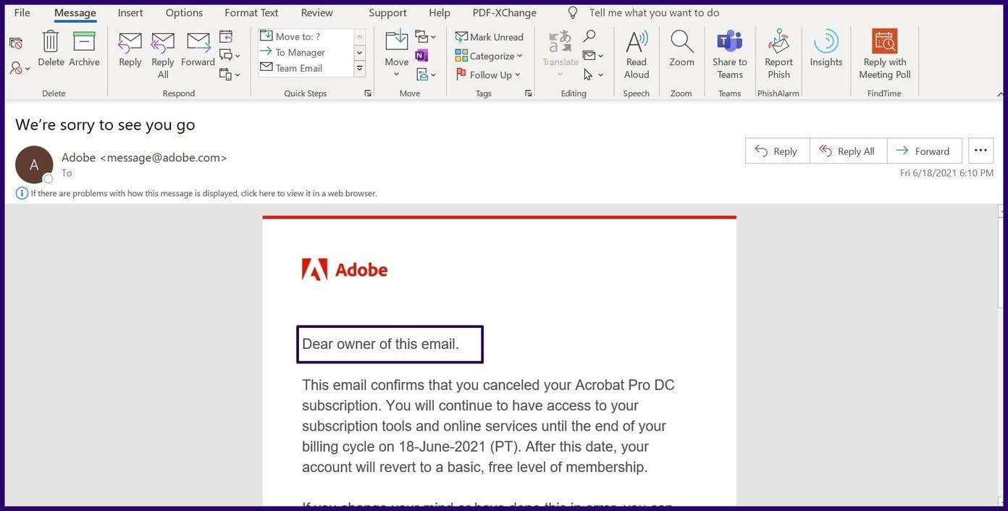
Task: Share this email to Teams
Action: click(730, 55)
